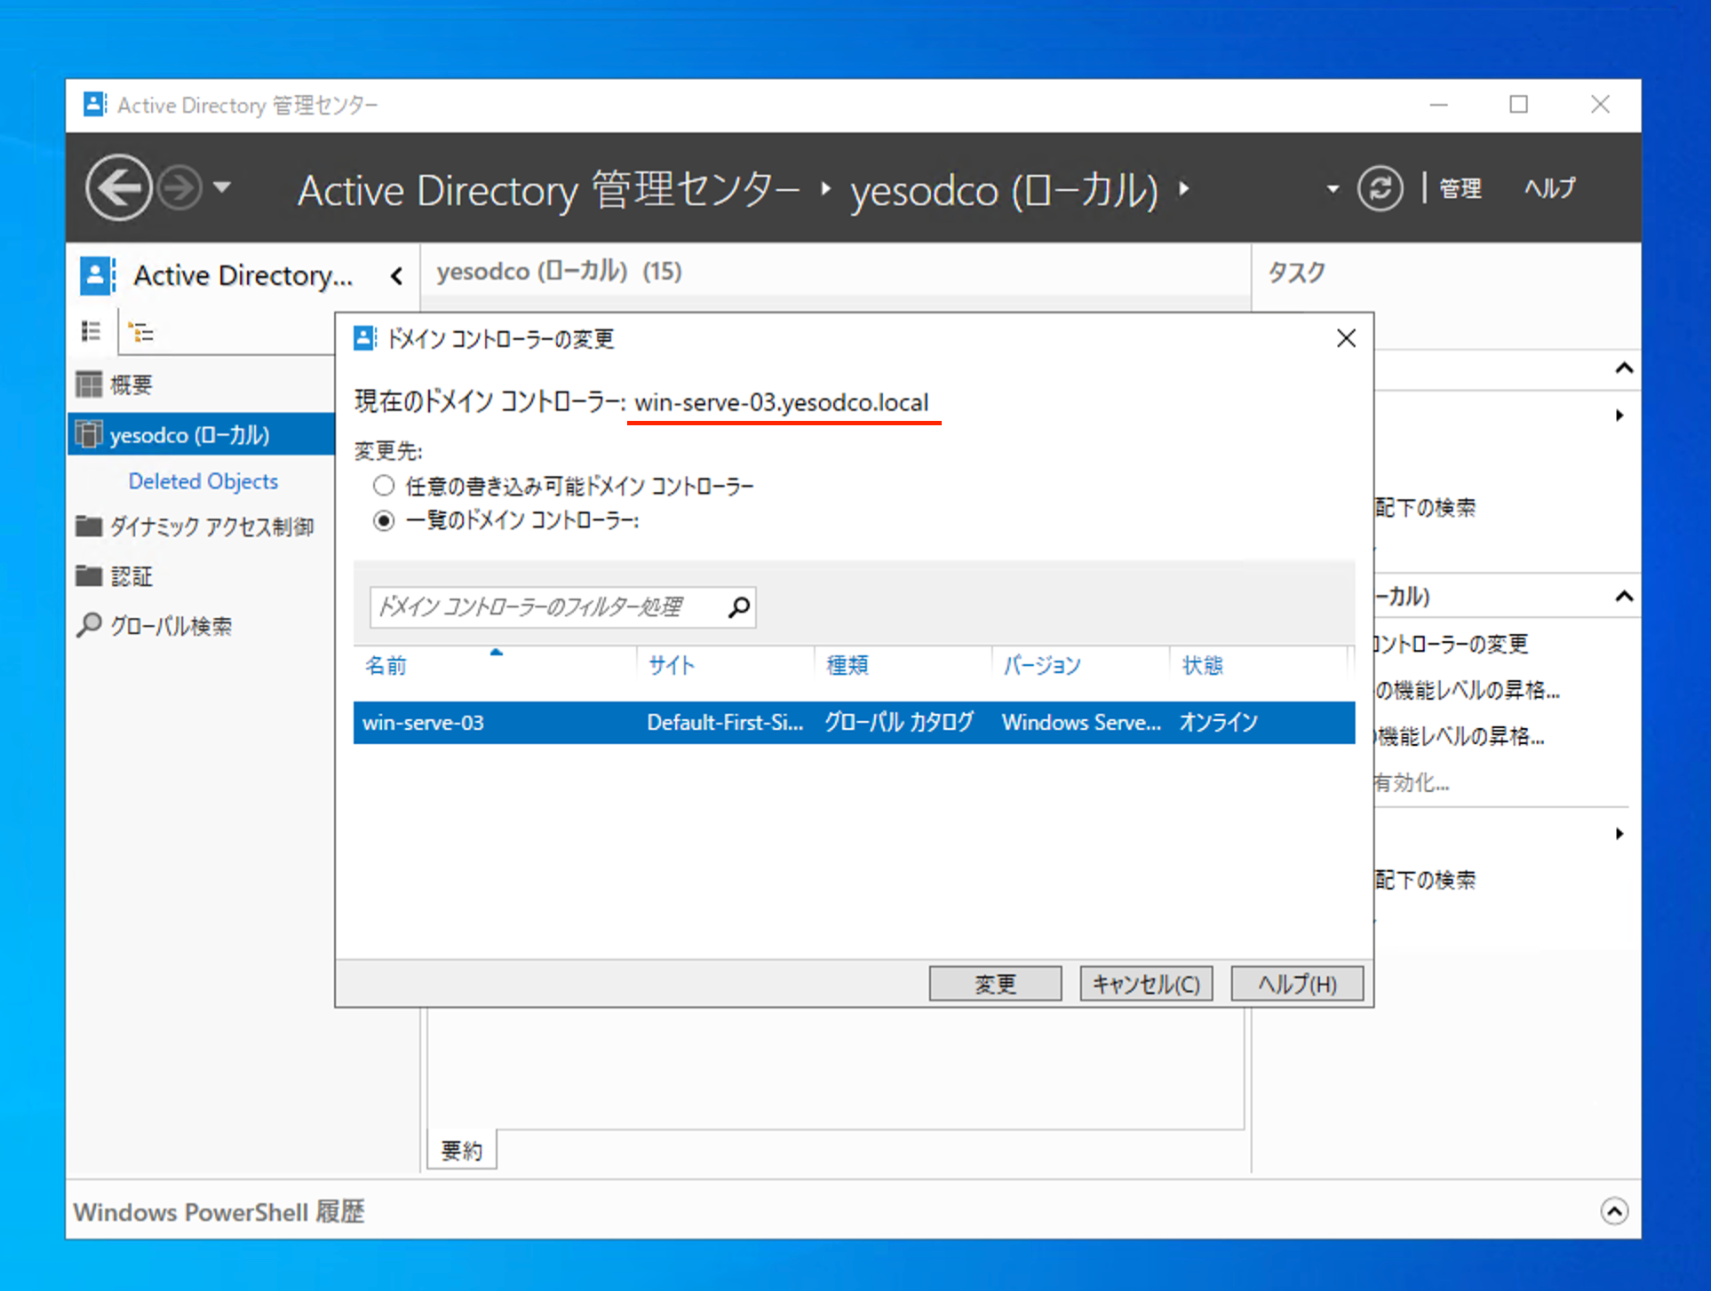1711x1291 pixels.
Task: Click the app icon in title bar
Action: [x=95, y=105]
